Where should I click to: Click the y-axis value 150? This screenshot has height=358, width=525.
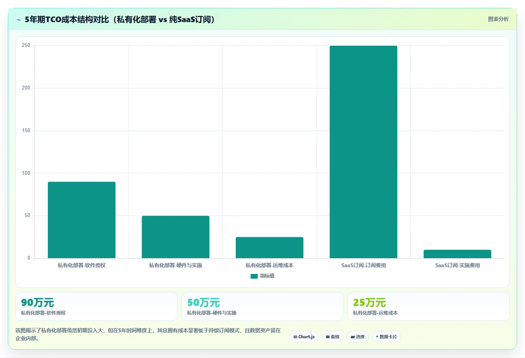pos(26,131)
